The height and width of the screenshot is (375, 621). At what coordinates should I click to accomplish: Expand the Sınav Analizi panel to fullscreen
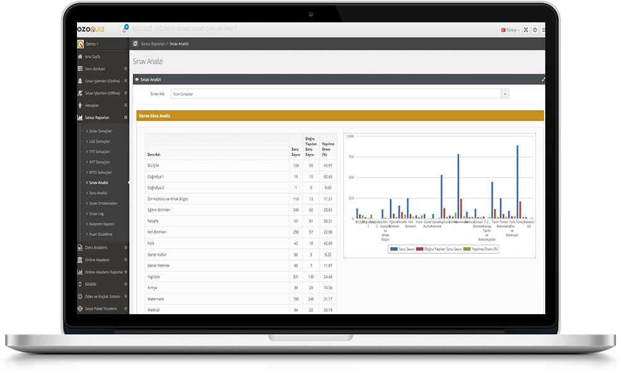[543, 79]
